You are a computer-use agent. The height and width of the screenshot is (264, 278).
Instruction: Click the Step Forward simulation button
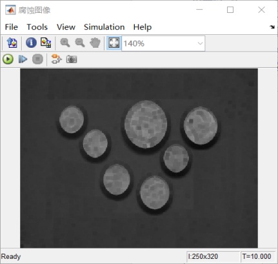click(23, 59)
